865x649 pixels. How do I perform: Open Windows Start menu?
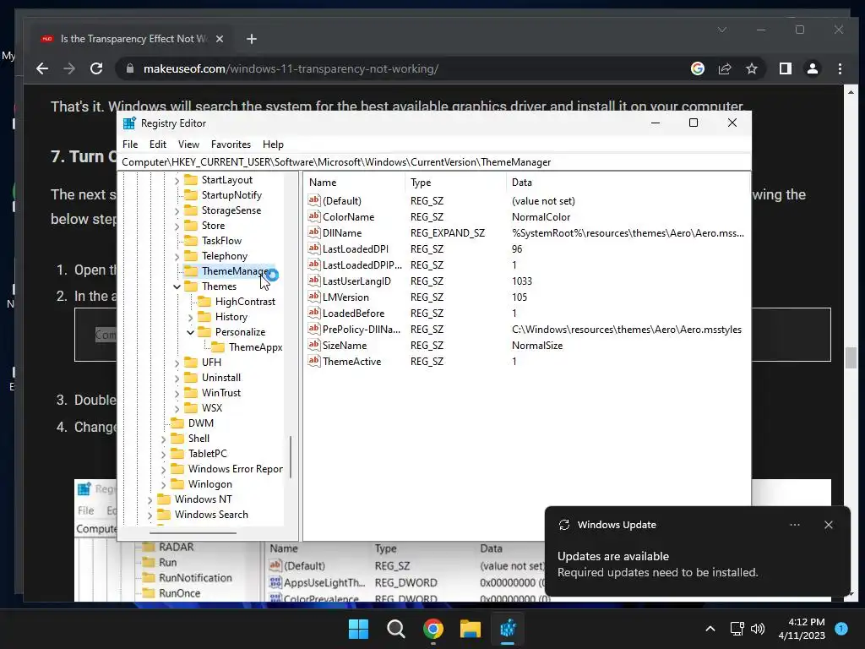point(358,629)
